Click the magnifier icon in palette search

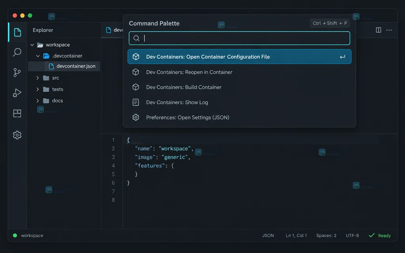[136, 38]
